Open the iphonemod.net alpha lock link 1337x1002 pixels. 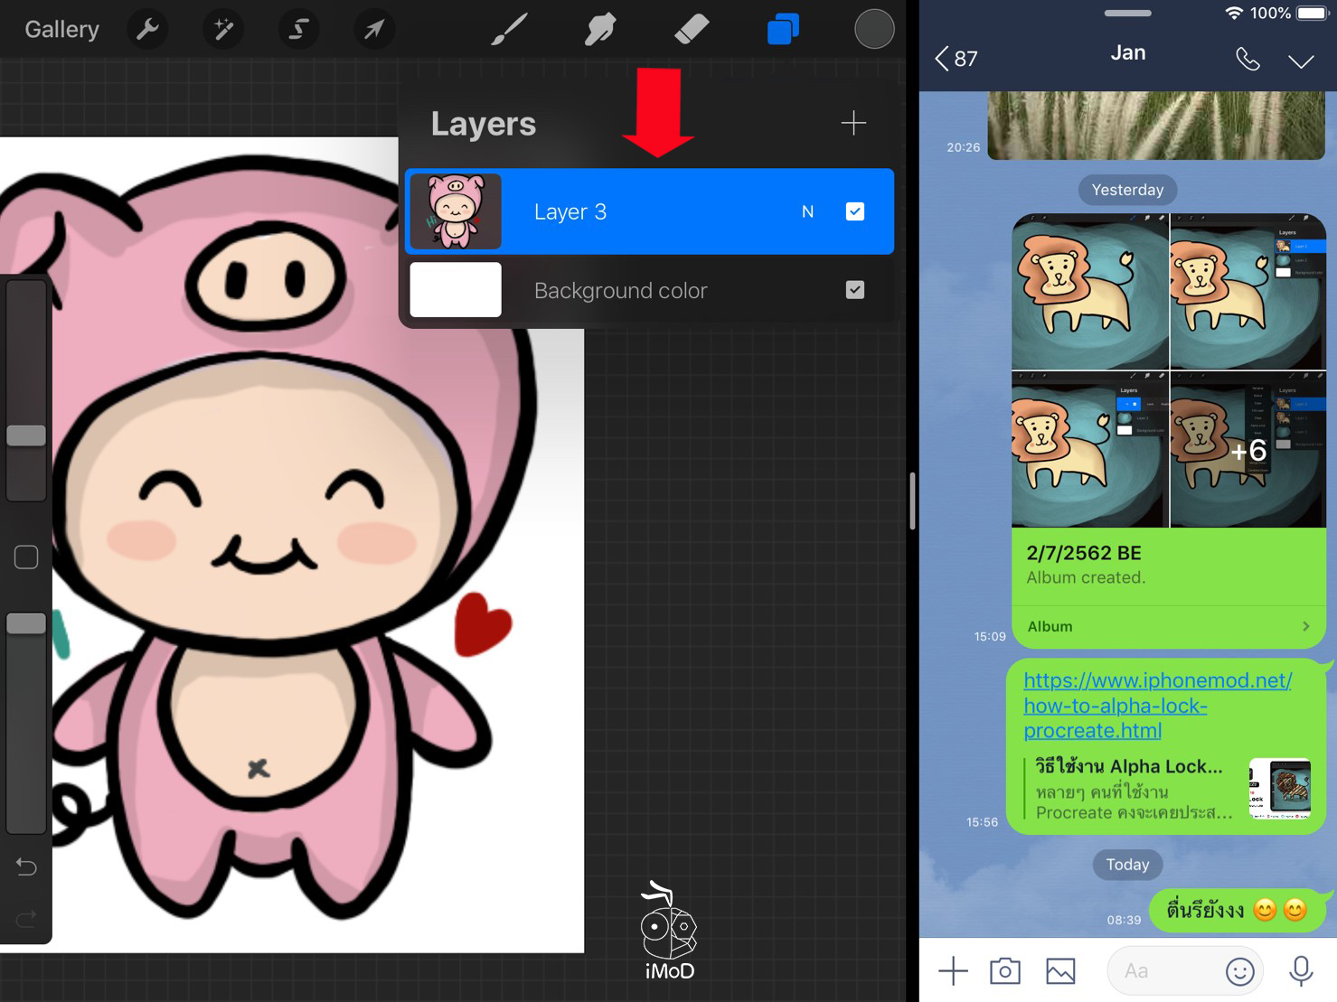(x=1157, y=705)
